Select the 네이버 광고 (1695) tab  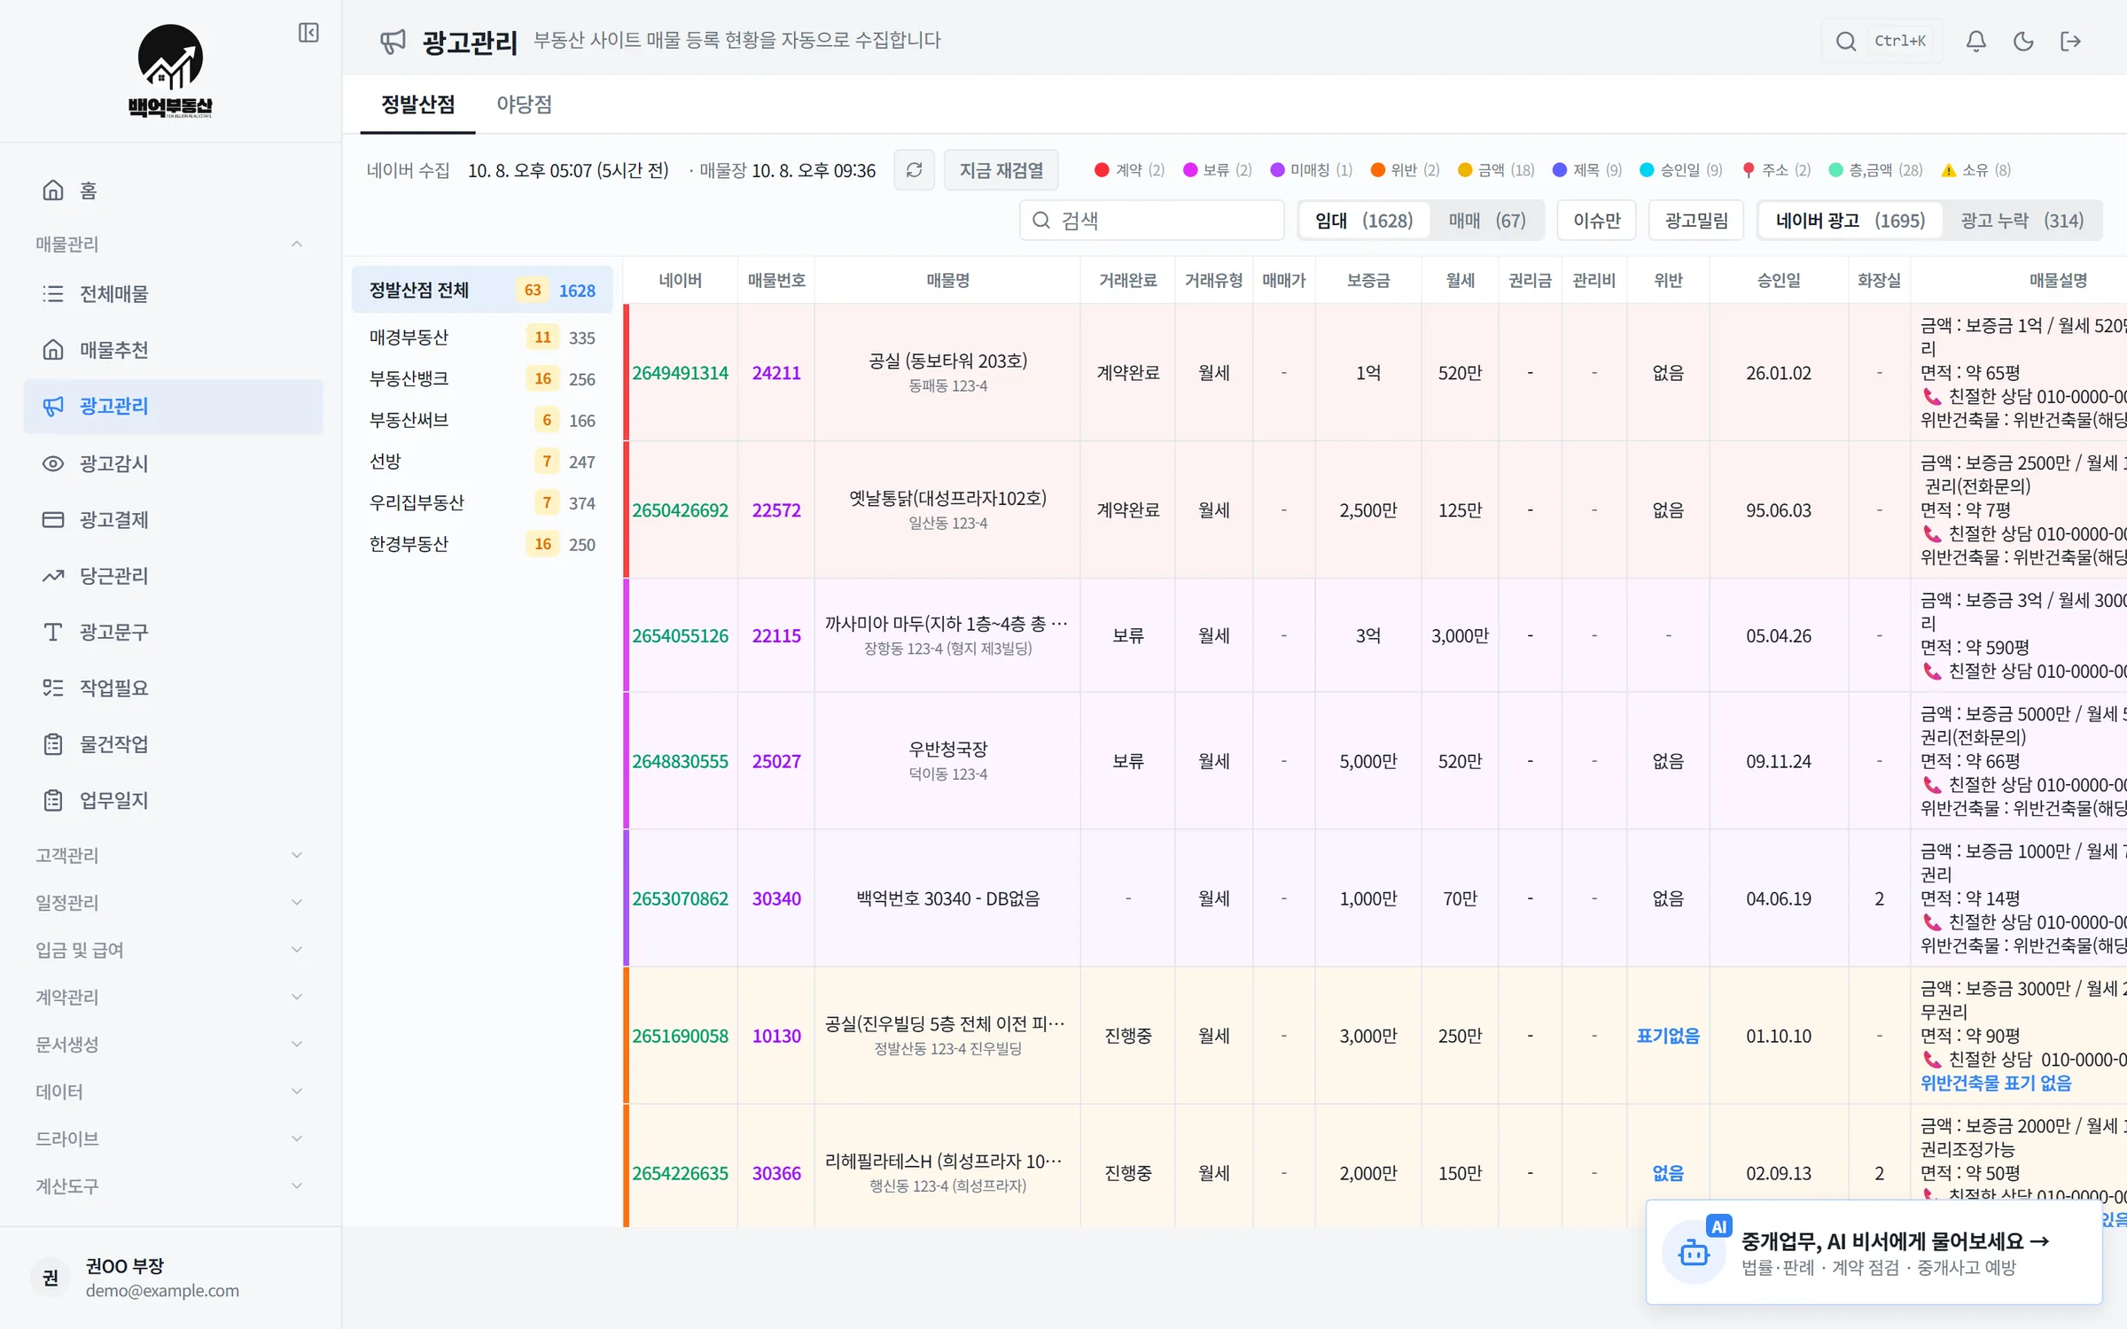pos(1850,221)
